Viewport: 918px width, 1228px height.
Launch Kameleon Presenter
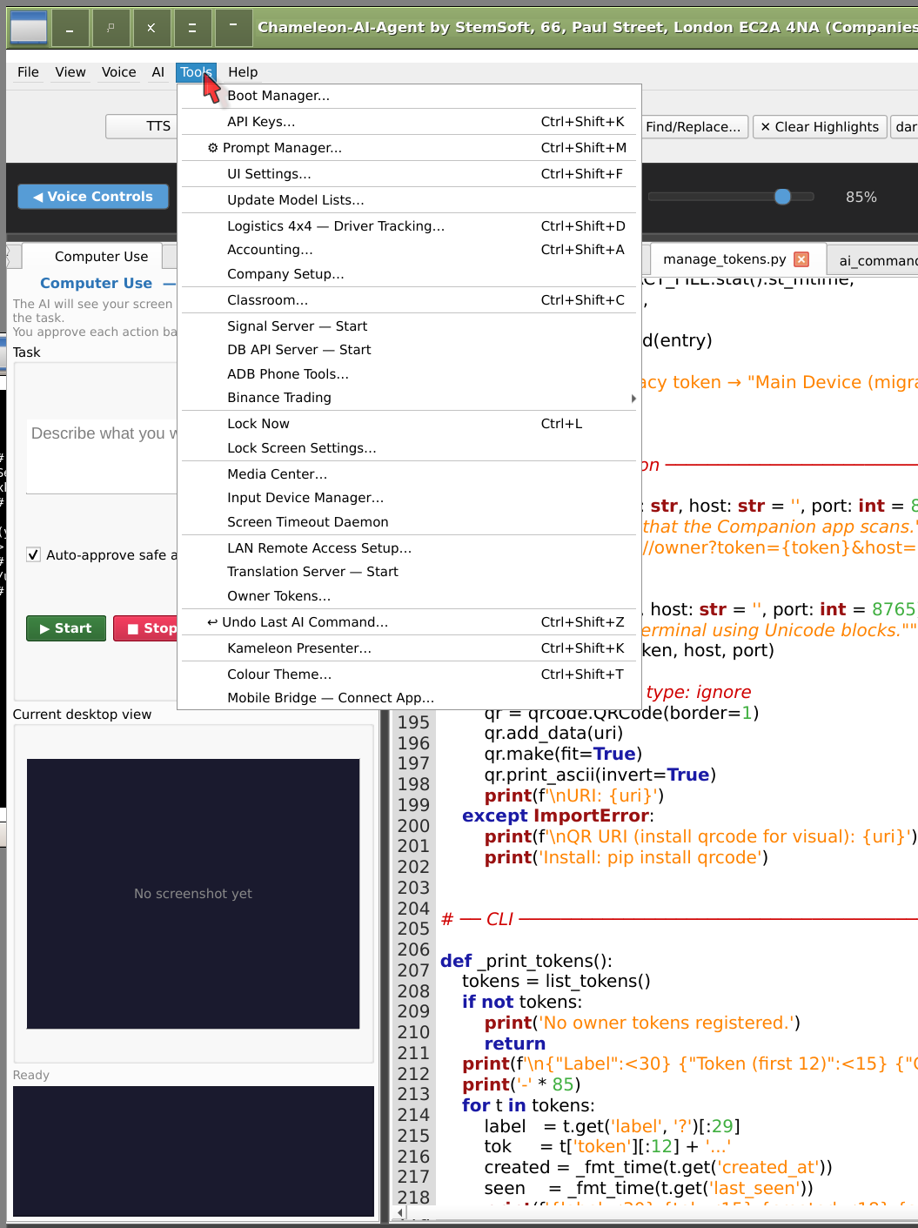[x=409, y=648]
